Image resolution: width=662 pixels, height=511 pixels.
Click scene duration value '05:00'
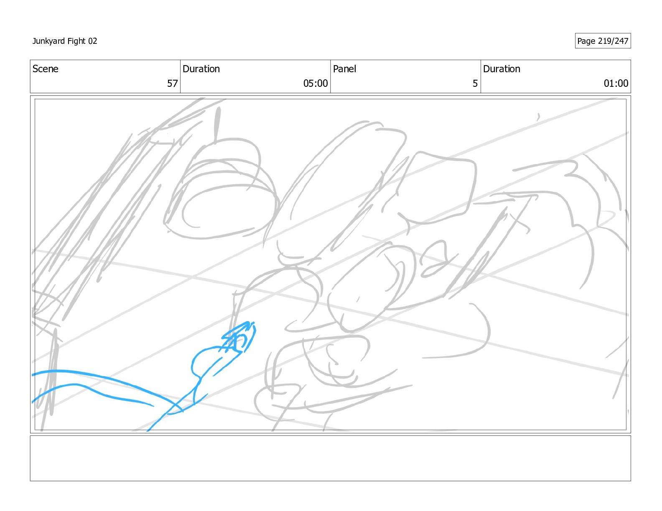point(316,83)
